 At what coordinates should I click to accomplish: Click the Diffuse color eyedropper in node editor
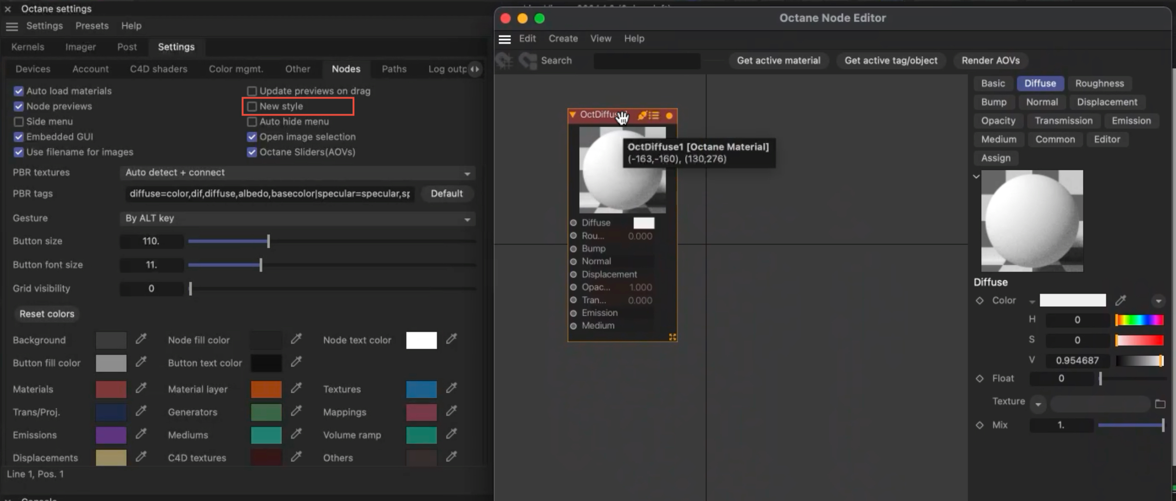pos(1121,301)
